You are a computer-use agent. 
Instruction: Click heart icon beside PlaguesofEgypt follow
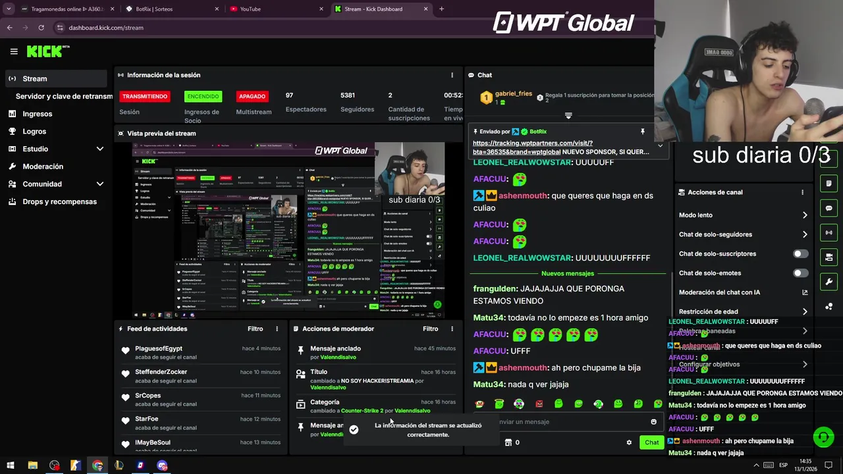[125, 351]
